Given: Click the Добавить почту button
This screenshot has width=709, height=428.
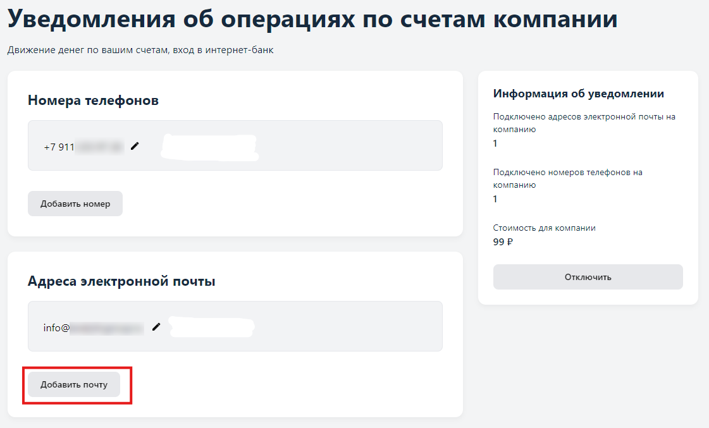Looking at the screenshot, I should point(74,384).
